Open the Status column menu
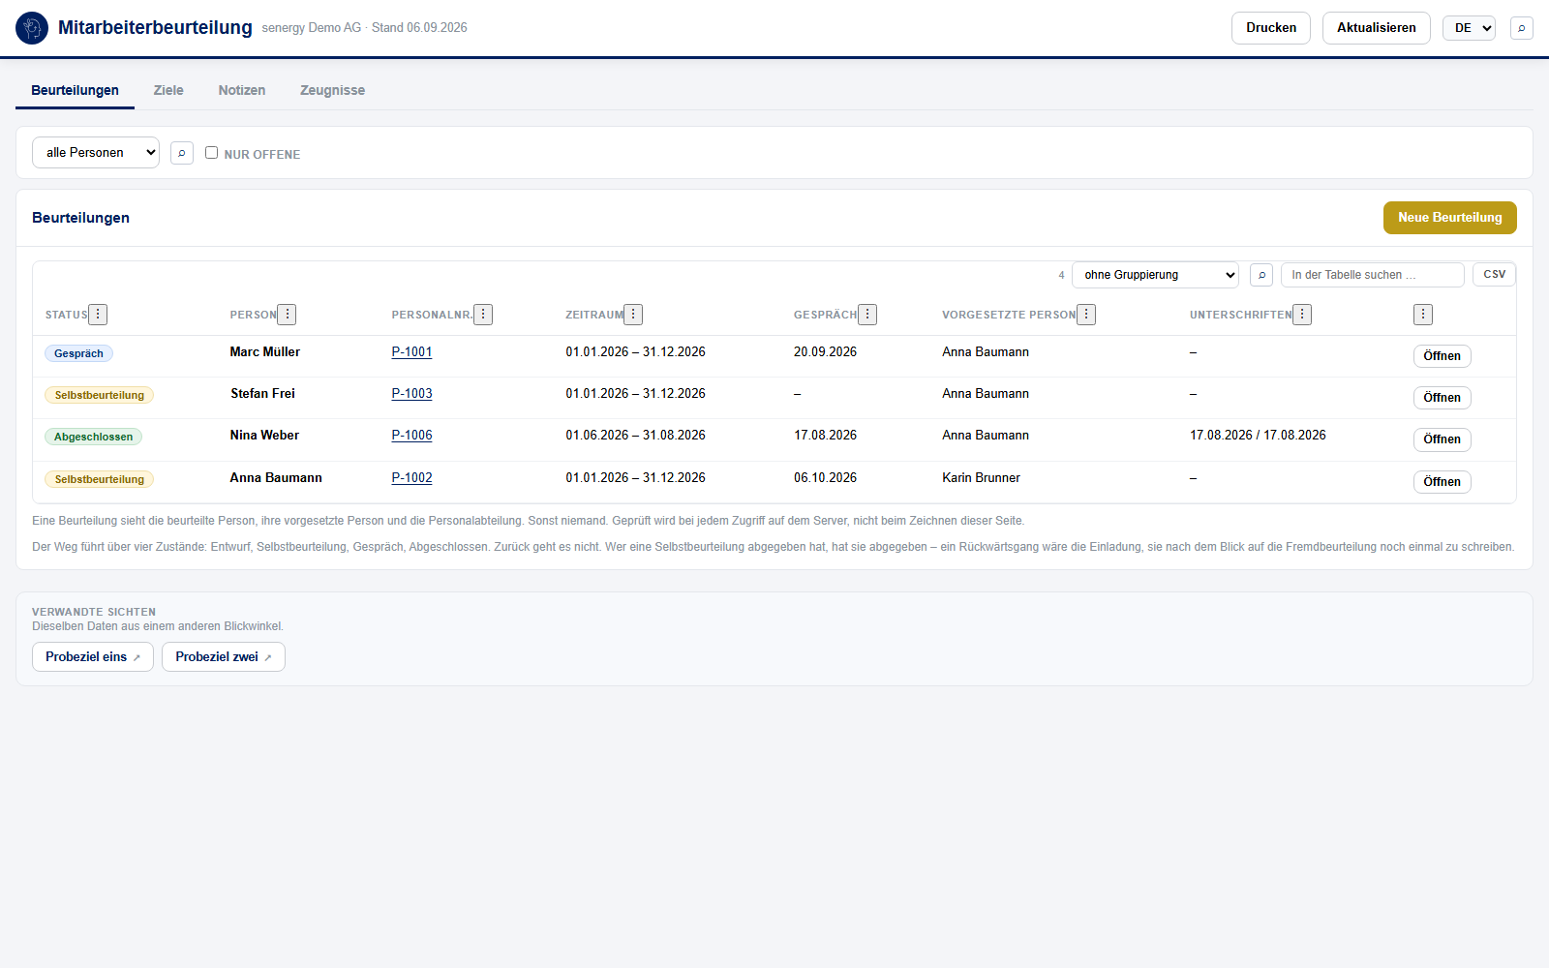 tap(98, 315)
